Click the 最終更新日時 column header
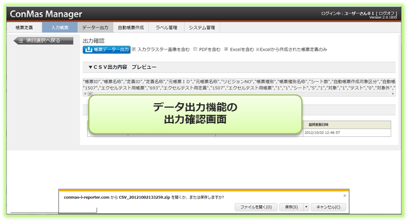Image resolution: width=410 pixels, height=223 pixels. (320, 125)
